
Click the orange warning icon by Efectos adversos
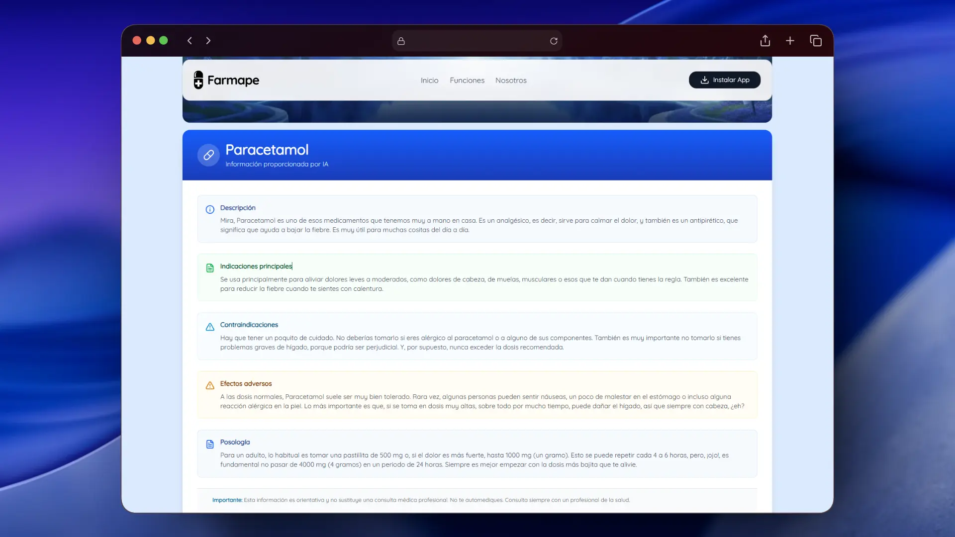210,385
